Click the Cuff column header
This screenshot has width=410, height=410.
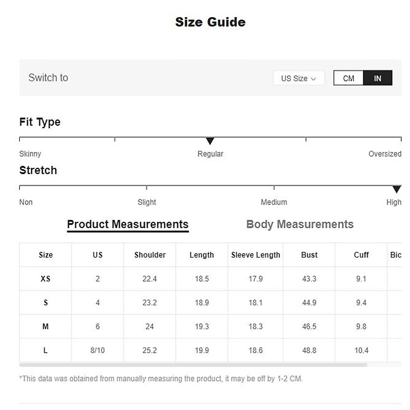(x=361, y=255)
